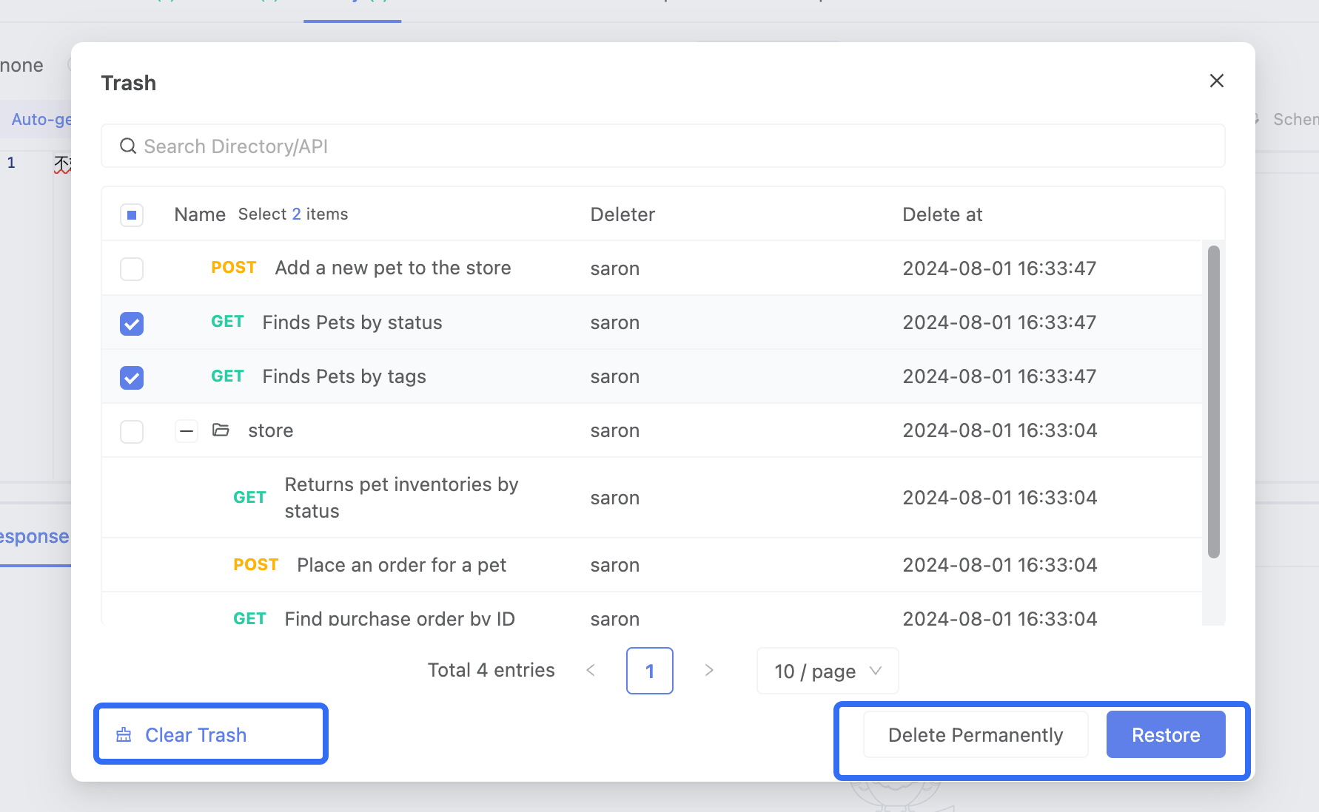The width and height of the screenshot is (1319, 812).
Task: Click the search magnifier icon
Action: point(128,146)
